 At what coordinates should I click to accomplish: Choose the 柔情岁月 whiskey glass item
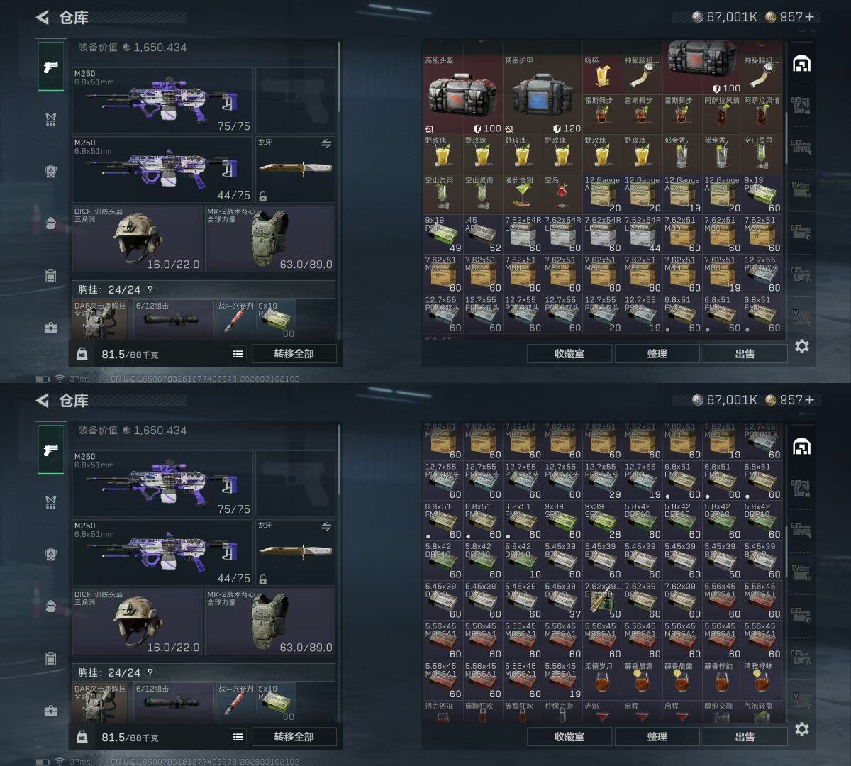click(x=602, y=679)
